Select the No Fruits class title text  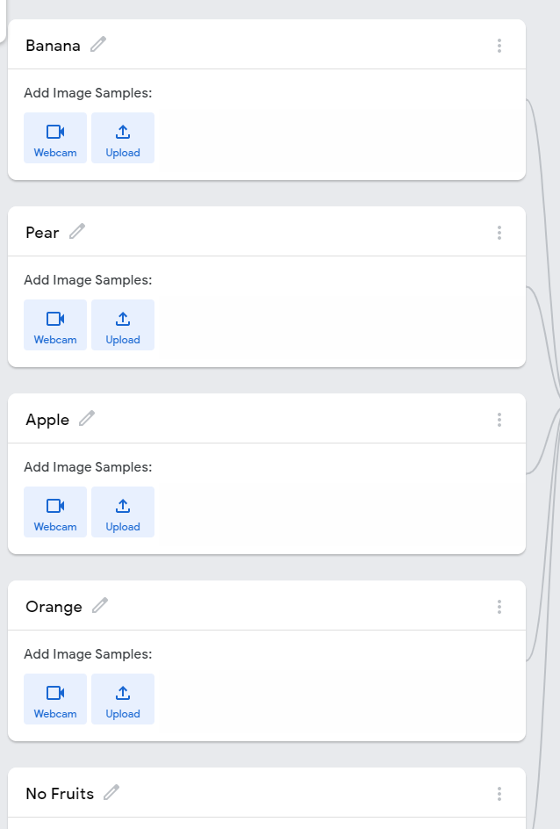(x=60, y=794)
